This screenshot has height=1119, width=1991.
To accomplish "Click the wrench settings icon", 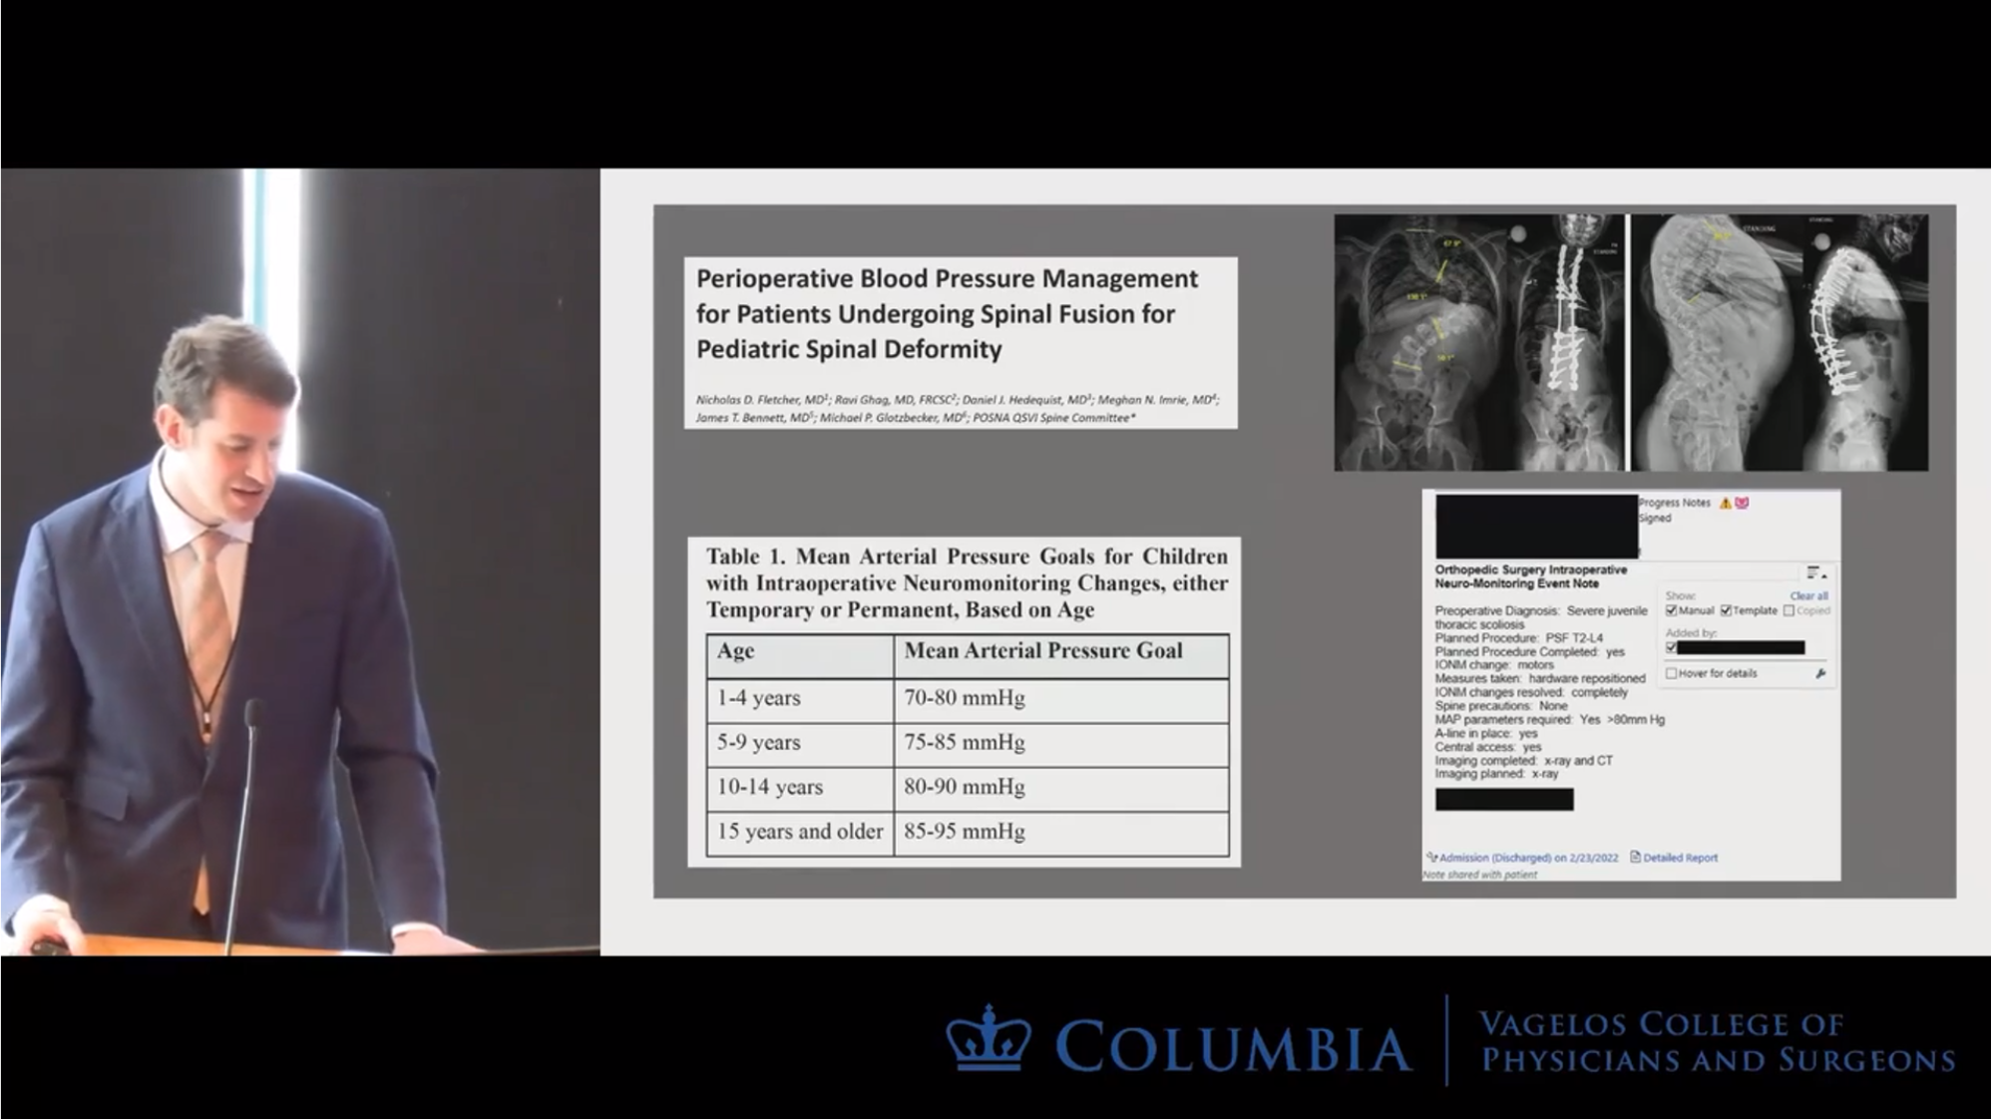I will 1820,674.
